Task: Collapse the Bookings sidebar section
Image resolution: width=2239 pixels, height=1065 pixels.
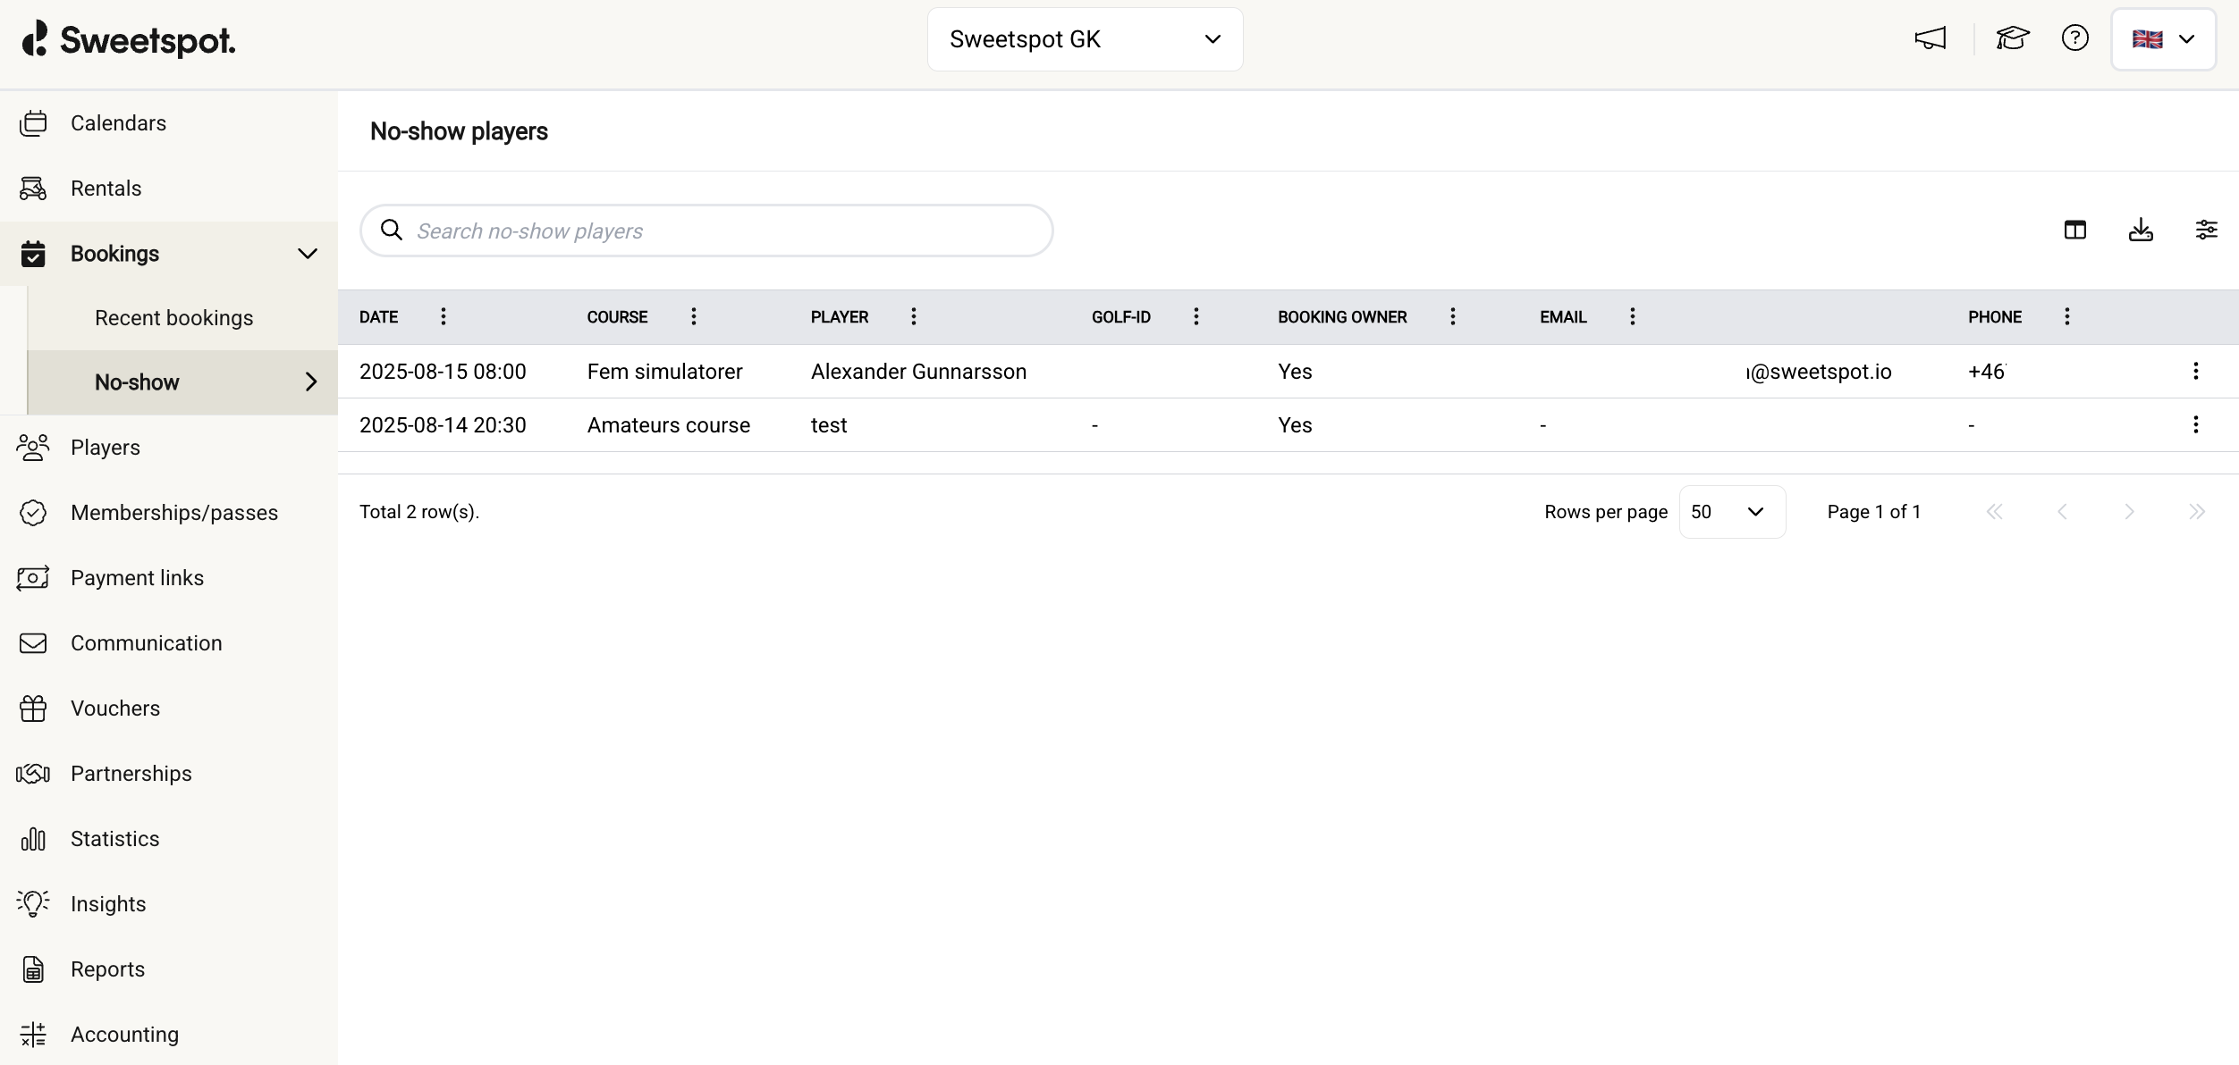Action: point(307,254)
